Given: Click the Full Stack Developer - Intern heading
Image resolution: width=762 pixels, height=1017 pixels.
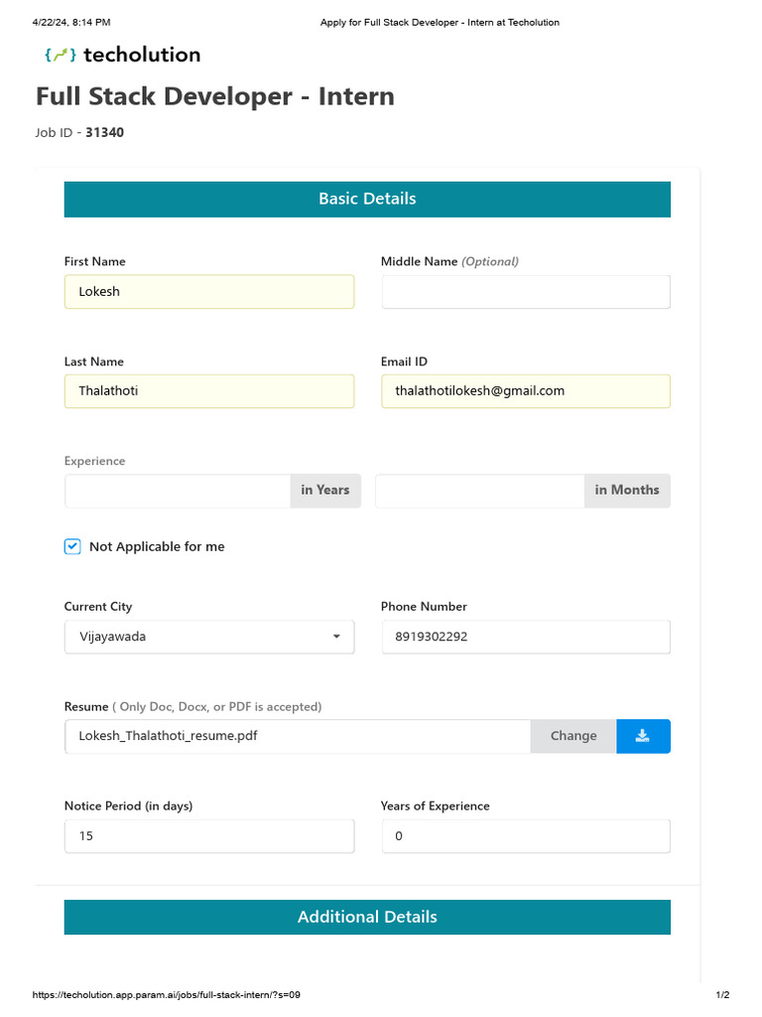Looking at the screenshot, I should click(215, 96).
